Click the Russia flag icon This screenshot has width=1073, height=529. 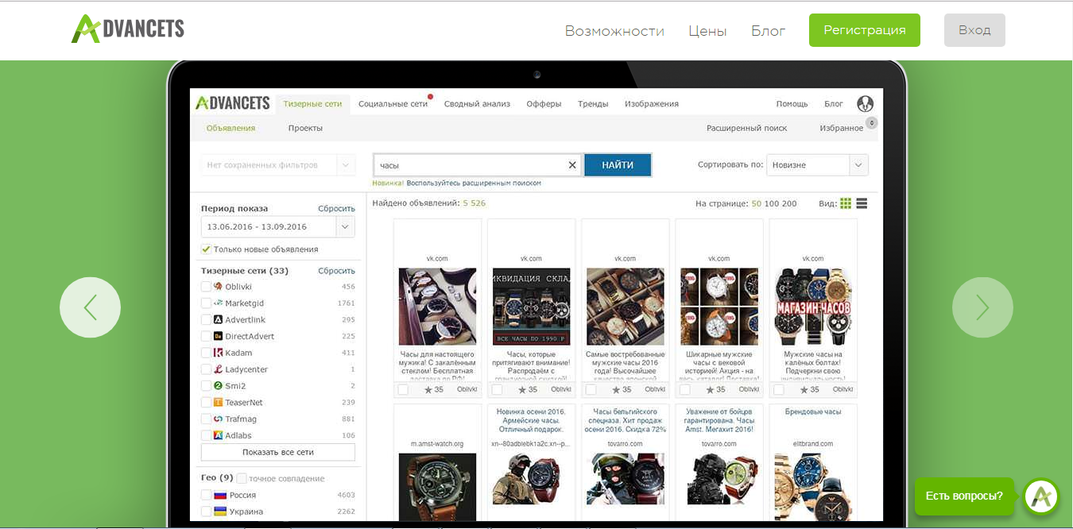click(x=220, y=496)
